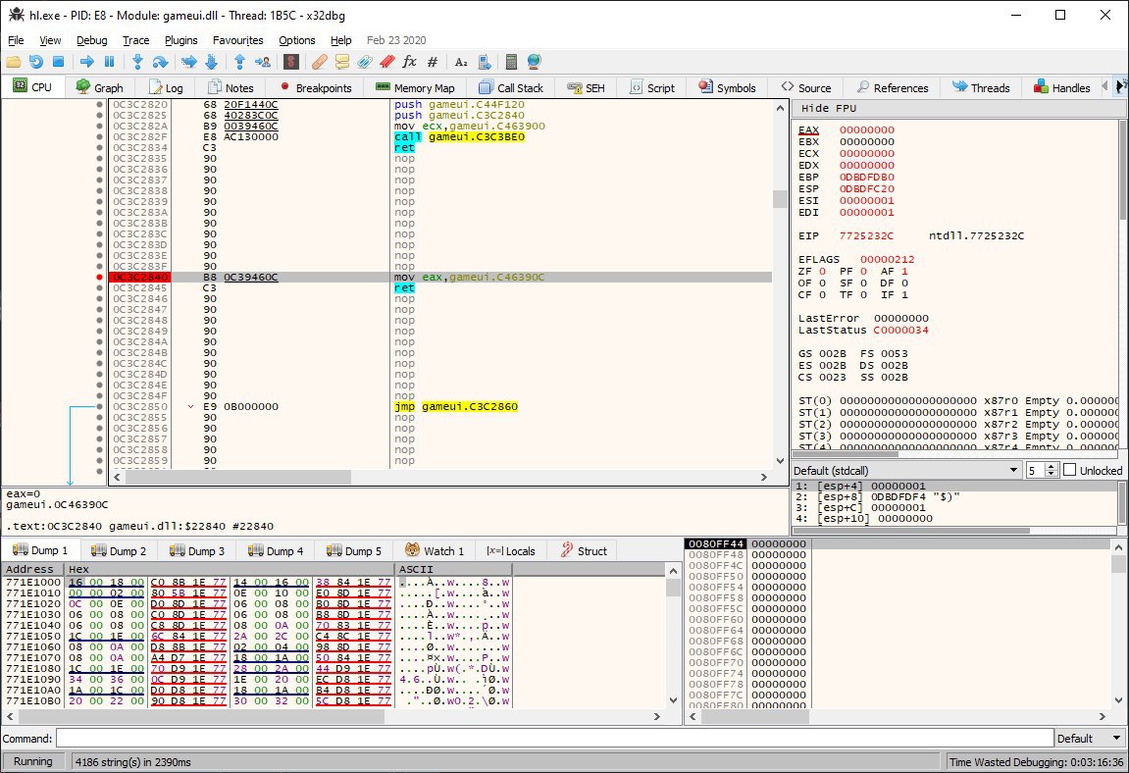Expand the command type Default dropdown
The width and height of the screenshot is (1129, 773).
(x=1089, y=739)
